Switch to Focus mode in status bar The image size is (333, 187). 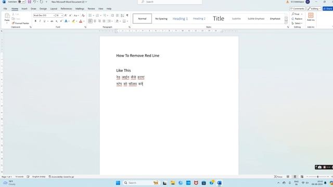click(278, 177)
